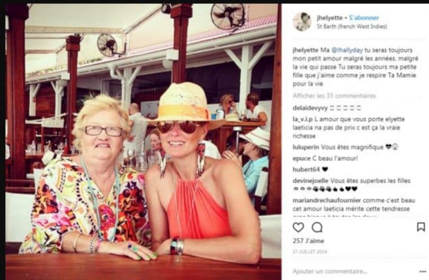Open the St Barth location link
Image resolution: width=429 pixels, height=280 pixels.
pos(352,26)
